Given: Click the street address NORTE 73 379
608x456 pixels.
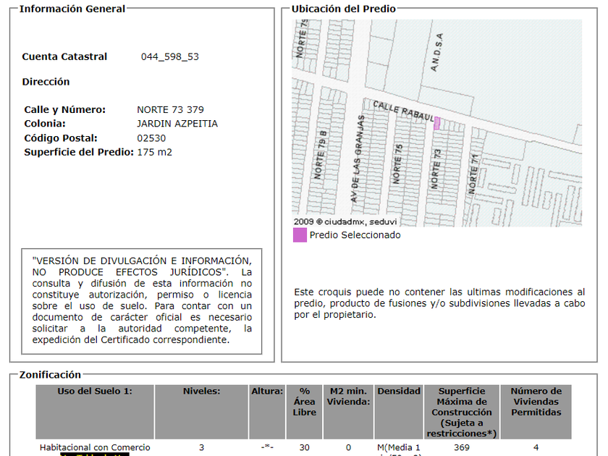Looking at the screenshot, I should click(170, 110).
